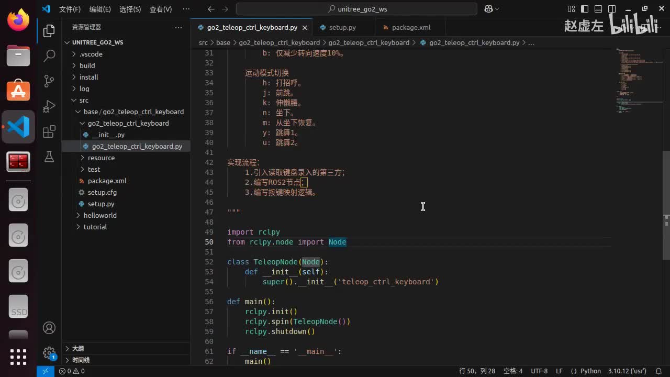Image resolution: width=670 pixels, height=377 pixels.
Task: Switch to the package.xml editor tab
Action: pyautogui.click(x=411, y=27)
